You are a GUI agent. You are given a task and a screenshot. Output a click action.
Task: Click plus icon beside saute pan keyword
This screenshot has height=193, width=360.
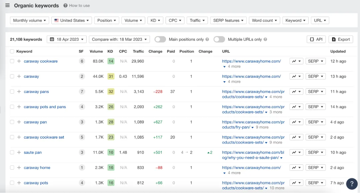[x=19, y=152]
